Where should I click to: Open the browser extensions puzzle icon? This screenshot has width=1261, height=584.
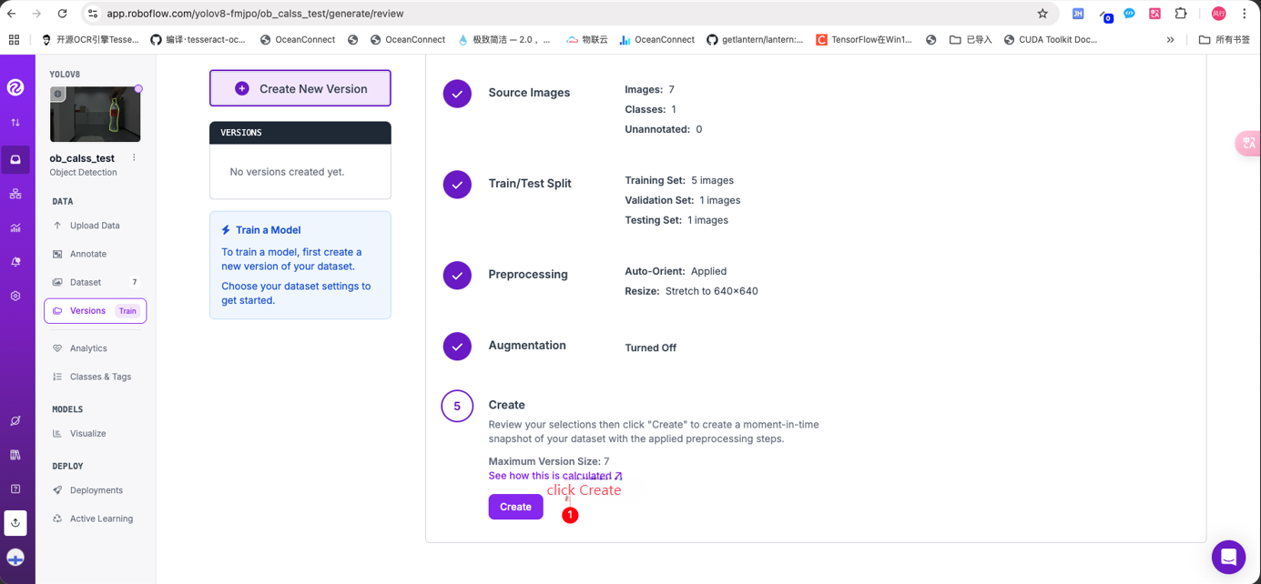(1181, 14)
